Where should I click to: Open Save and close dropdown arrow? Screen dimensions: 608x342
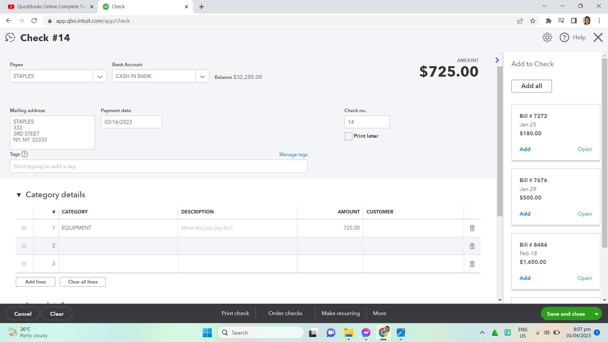[x=596, y=314]
